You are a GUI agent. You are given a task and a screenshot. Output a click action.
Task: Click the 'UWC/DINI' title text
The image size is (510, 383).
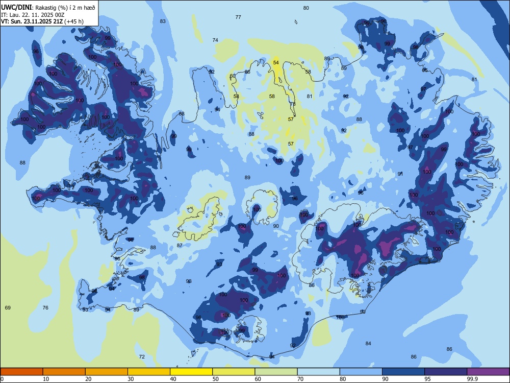[16, 8]
